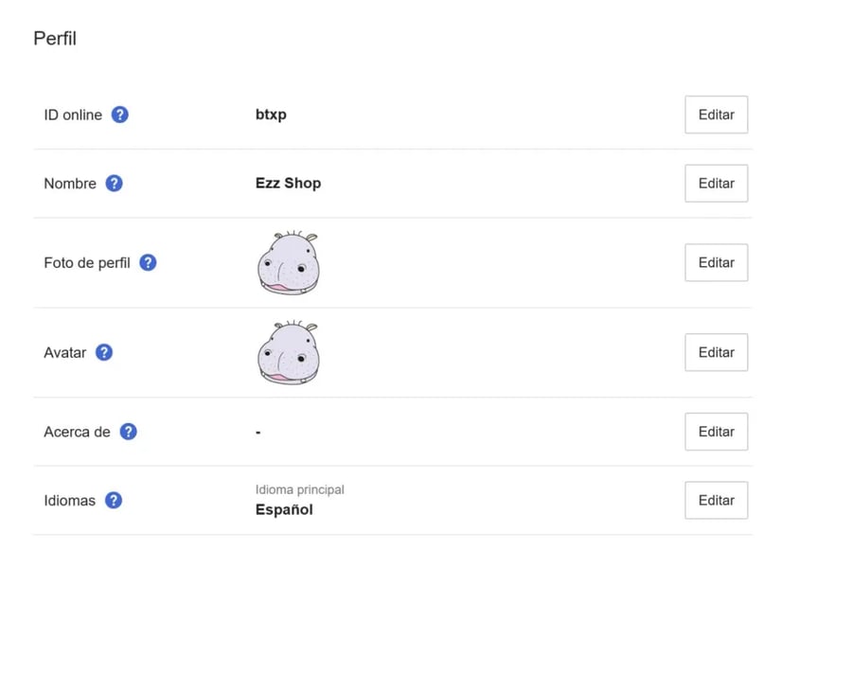The height and width of the screenshot is (691, 852).
Task: Select the profile photo hippo image
Action: point(288,262)
